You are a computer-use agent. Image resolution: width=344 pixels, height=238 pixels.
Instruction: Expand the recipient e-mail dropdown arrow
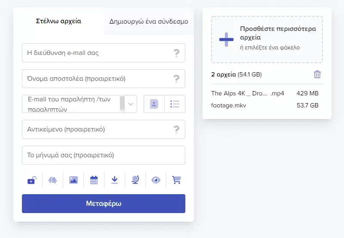[x=131, y=104]
